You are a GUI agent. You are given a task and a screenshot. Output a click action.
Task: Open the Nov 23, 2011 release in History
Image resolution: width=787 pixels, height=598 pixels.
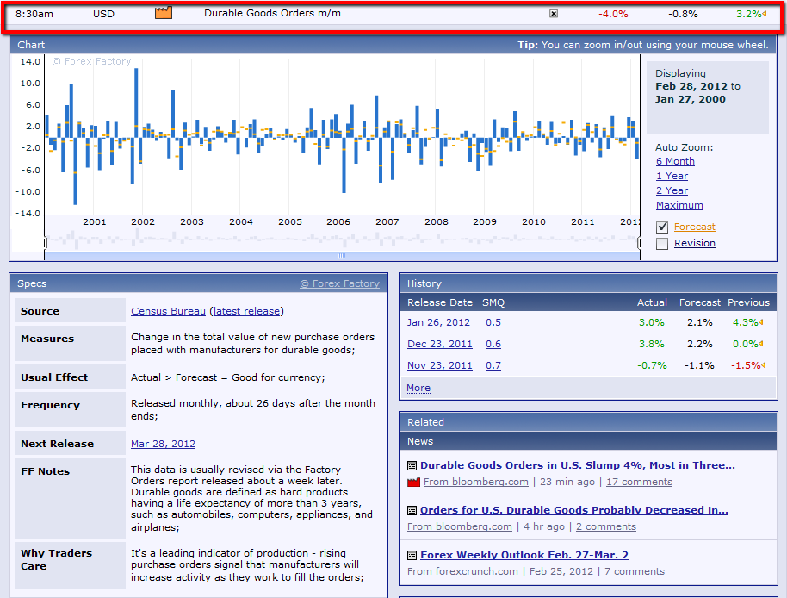(440, 365)
